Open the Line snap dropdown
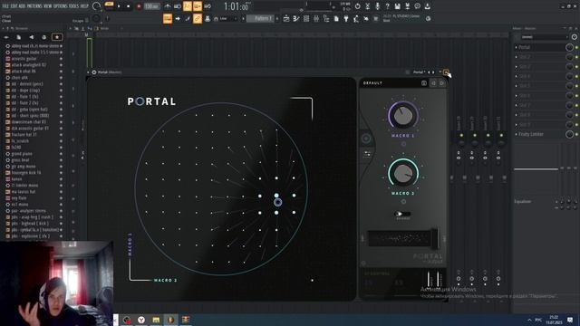The image size is (580, 326). 227,18
